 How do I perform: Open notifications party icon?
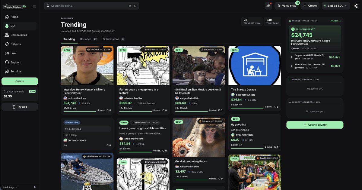tap(268, 6)
